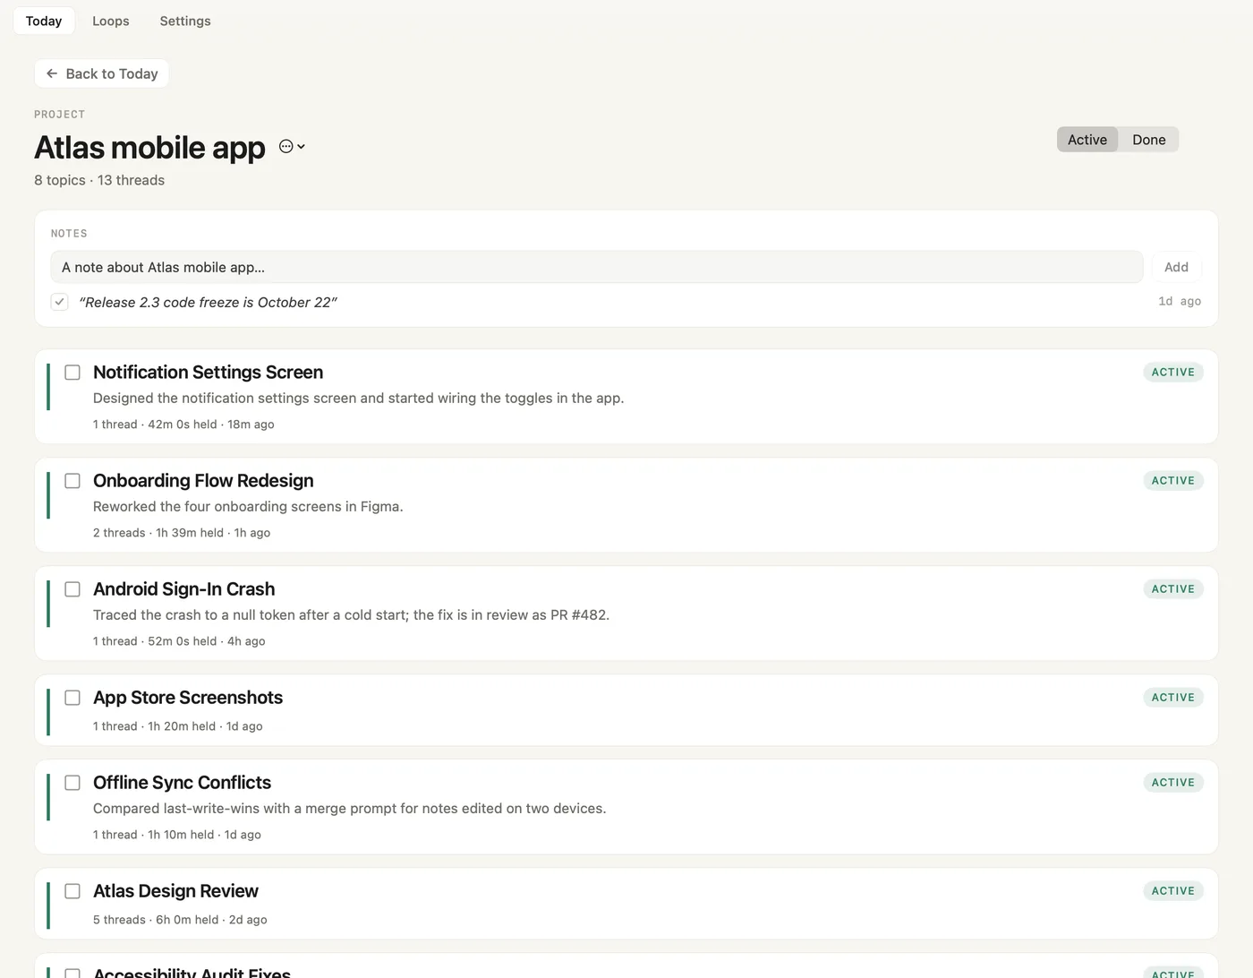The width and height of the screenshot is (1253, 978).
Task: Uncheck the Release 2.3 code freeze note
Action: pyautogui.click(x=60, y=302)
